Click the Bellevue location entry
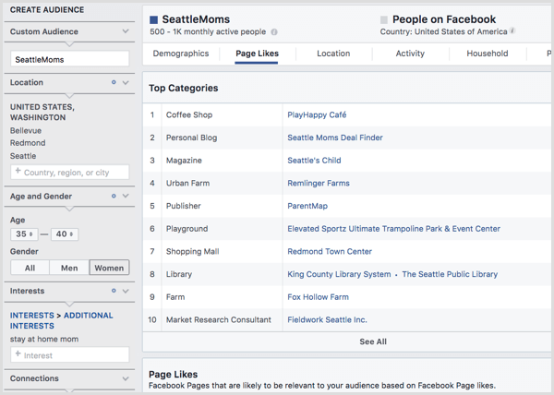This screenshot has height=395, width=554. [26, 131]
